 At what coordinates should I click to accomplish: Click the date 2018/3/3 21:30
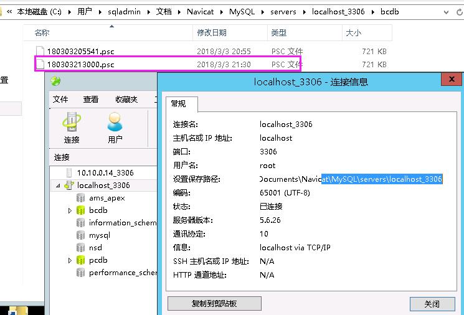[224, 65]
